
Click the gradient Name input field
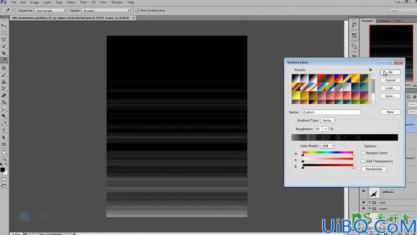331,112
